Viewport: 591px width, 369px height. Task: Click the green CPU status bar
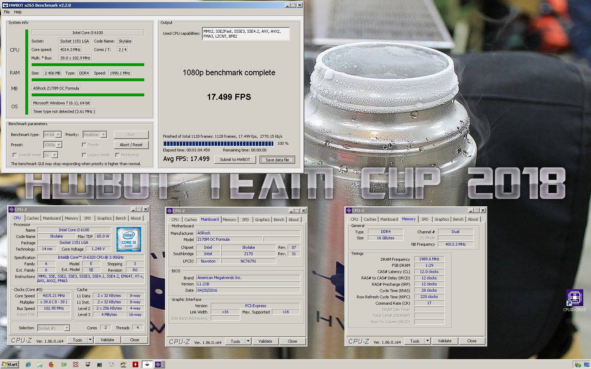tap(88, 65)
